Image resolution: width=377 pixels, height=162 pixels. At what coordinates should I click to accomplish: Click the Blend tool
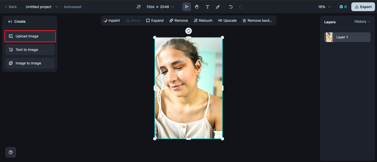(x=133, y=21)
